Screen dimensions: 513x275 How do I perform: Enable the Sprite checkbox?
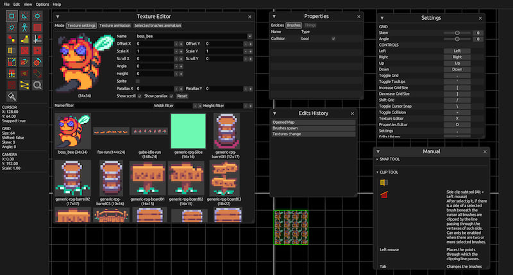point(137,81)
